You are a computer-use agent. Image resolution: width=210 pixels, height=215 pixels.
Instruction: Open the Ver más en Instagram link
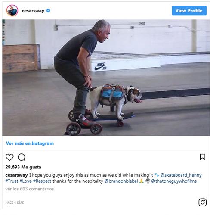[30, 143]
